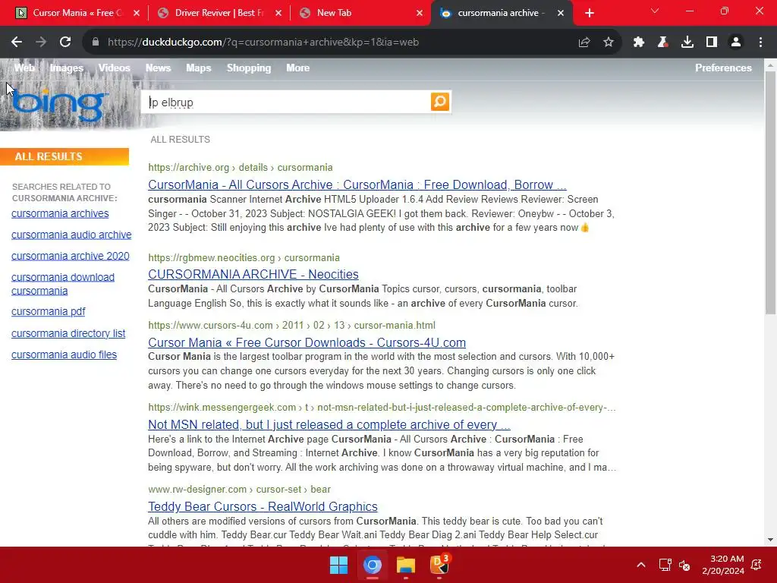The image size is (777, 583).
Task: Open the tab search dropdown chevron
Action: (655, 11)
